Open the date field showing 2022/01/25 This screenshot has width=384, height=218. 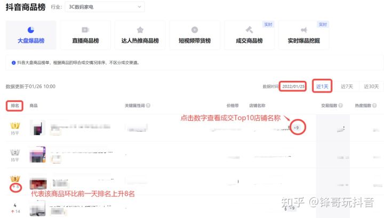[293, 87]
